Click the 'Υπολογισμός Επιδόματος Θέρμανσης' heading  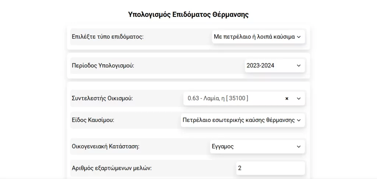188,15
